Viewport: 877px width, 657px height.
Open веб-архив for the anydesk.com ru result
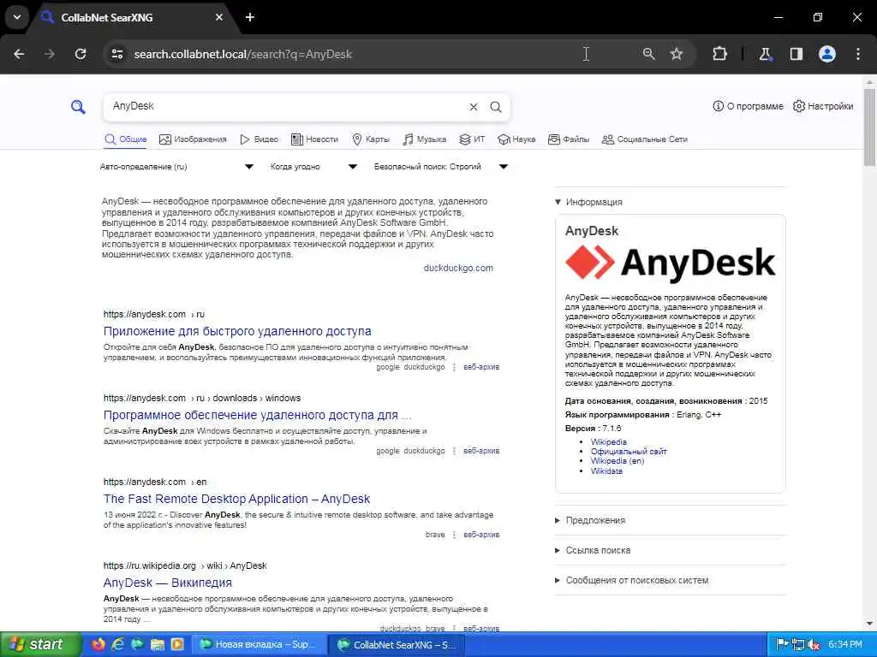(x=481, y=367)
